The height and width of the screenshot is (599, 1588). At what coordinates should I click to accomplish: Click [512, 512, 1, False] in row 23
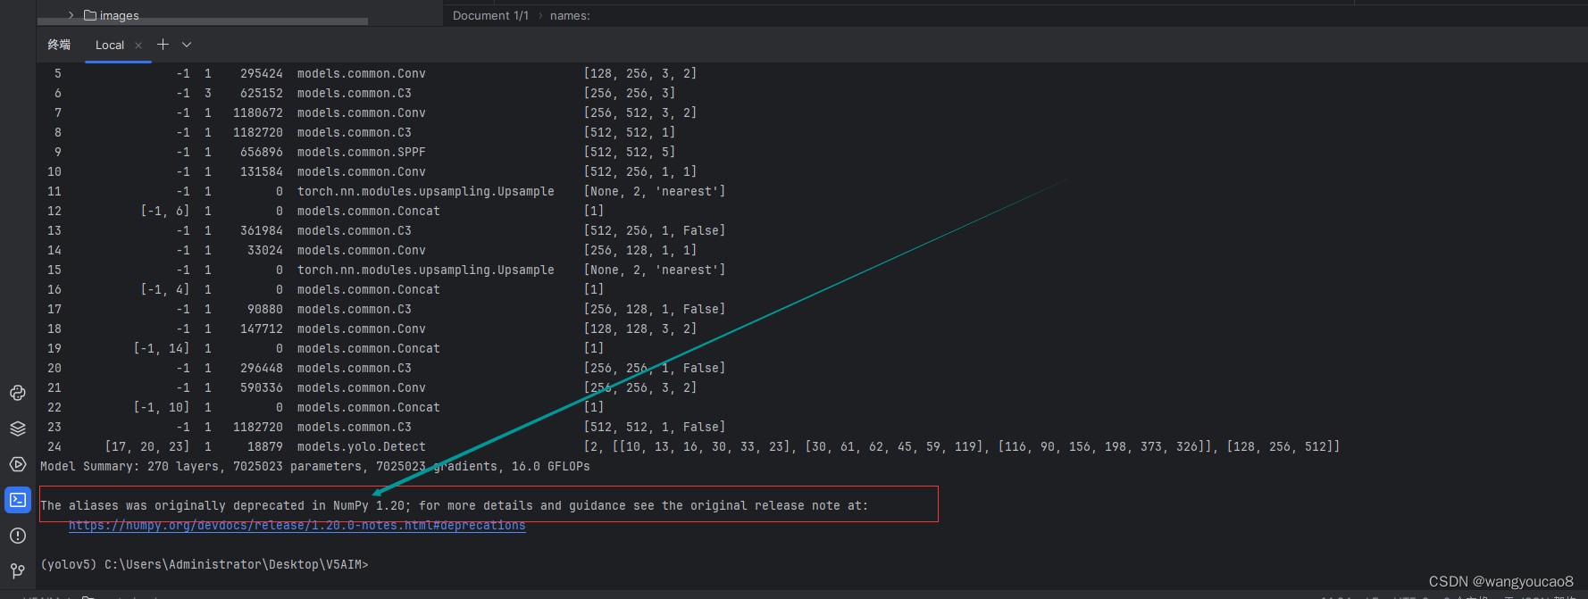pyautogui.click(x=655, y=427)
